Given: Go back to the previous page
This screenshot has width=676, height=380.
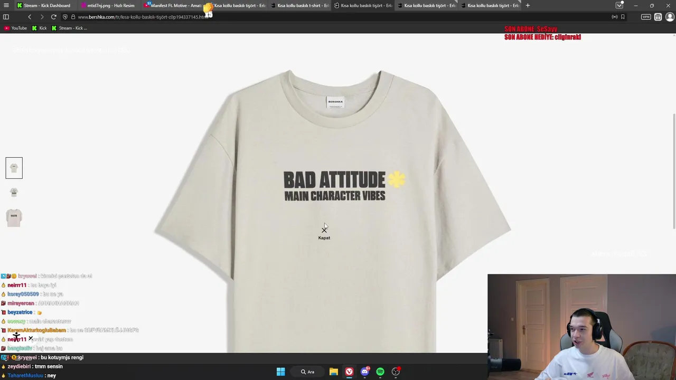Looking at the screenshot, I should [x=30, y=17].
